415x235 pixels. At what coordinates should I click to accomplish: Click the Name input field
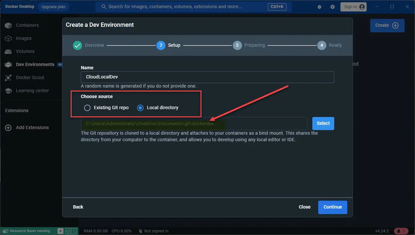pyautogui.click(x=207, y=77)
